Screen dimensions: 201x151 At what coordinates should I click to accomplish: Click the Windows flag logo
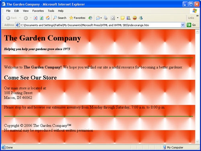click(x=195, y=11)
